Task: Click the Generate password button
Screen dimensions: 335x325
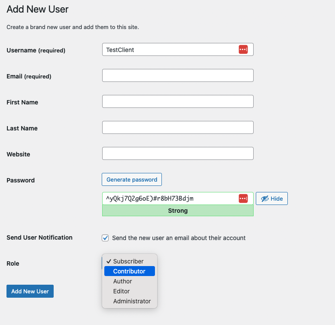Action: (132, 179)
